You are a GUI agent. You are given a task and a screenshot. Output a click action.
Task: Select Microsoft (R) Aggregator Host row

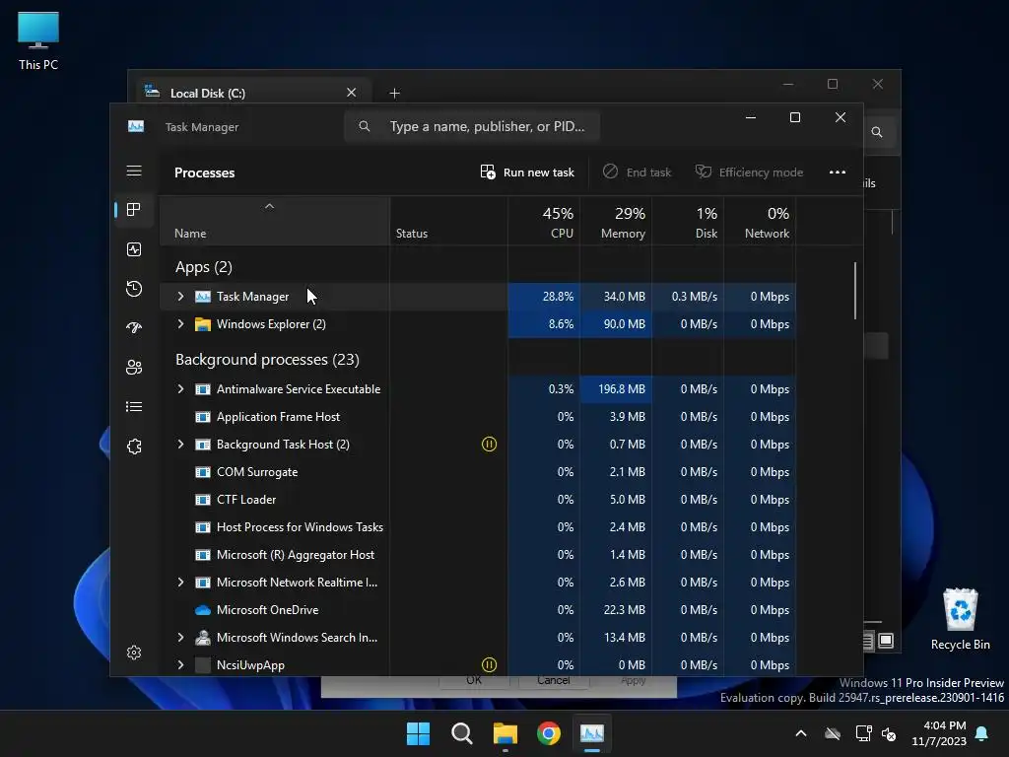tap(478, 554)
